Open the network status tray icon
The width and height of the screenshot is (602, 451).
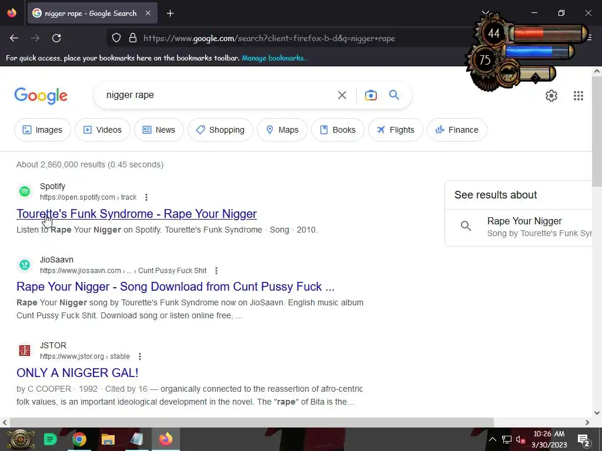(x=506, y=439)
